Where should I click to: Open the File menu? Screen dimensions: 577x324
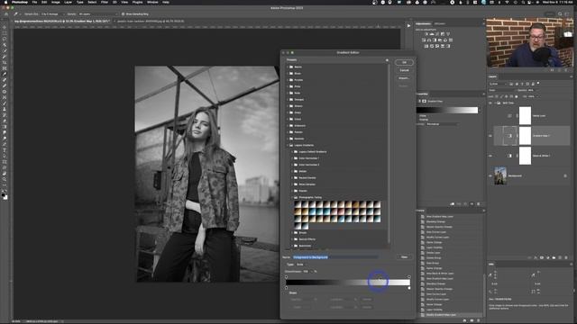pyautogui.click(x=34, y=2)
